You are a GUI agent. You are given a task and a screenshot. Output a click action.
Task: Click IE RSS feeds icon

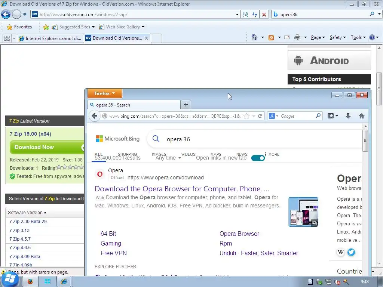click(x=271, y=38)
